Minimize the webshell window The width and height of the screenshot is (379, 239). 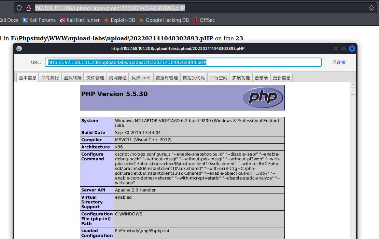tap(336, 49)
